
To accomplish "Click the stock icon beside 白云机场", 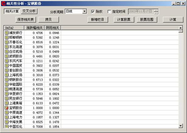I will (x=7, y=52).
